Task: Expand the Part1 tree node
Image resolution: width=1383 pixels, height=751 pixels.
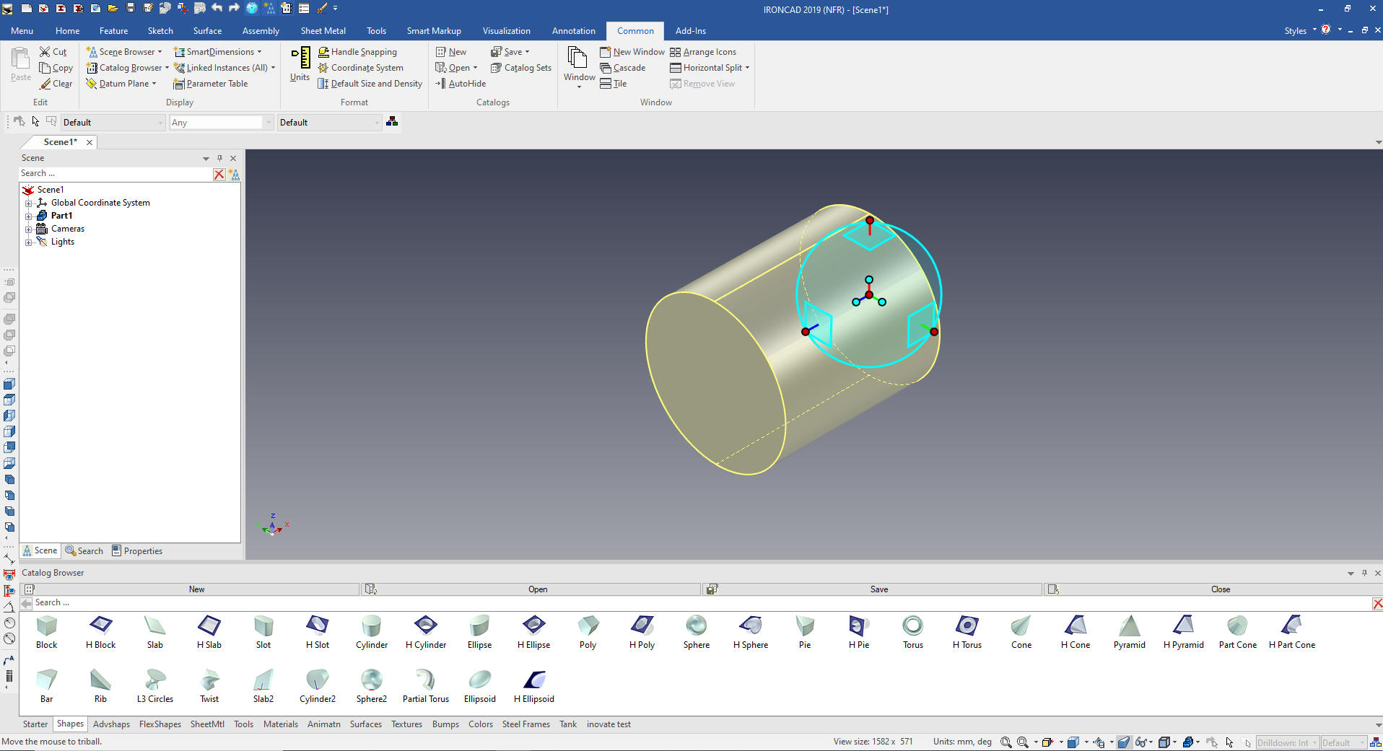Action: pos(29,216)
